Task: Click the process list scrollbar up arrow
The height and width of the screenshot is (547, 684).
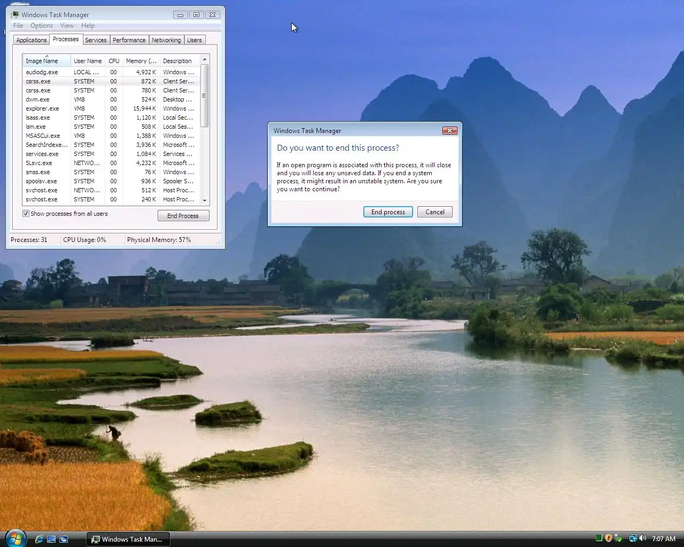Action: pos(205,59)
